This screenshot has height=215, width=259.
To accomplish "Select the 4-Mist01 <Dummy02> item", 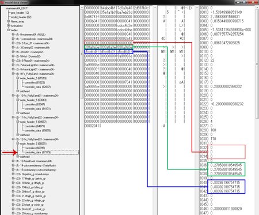I will [x=30, y=52].
